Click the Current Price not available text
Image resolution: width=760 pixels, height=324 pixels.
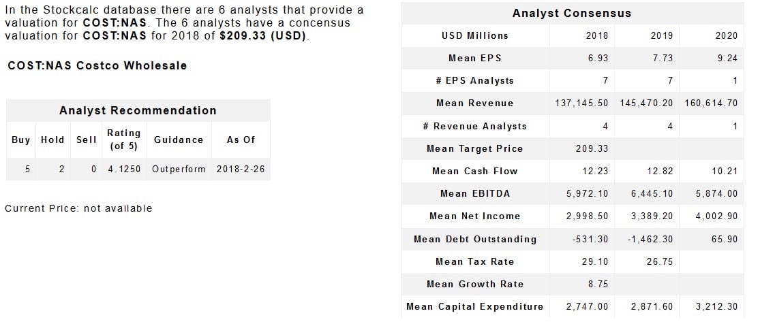(78, 208)
